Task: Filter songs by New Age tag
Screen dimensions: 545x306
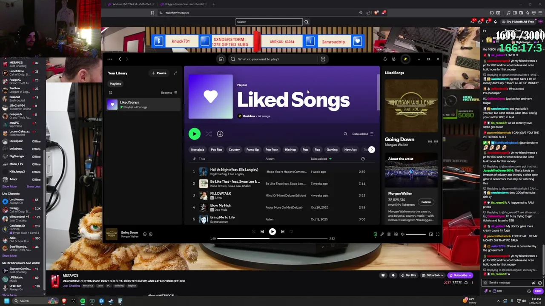Action: (x=350, y=150)
